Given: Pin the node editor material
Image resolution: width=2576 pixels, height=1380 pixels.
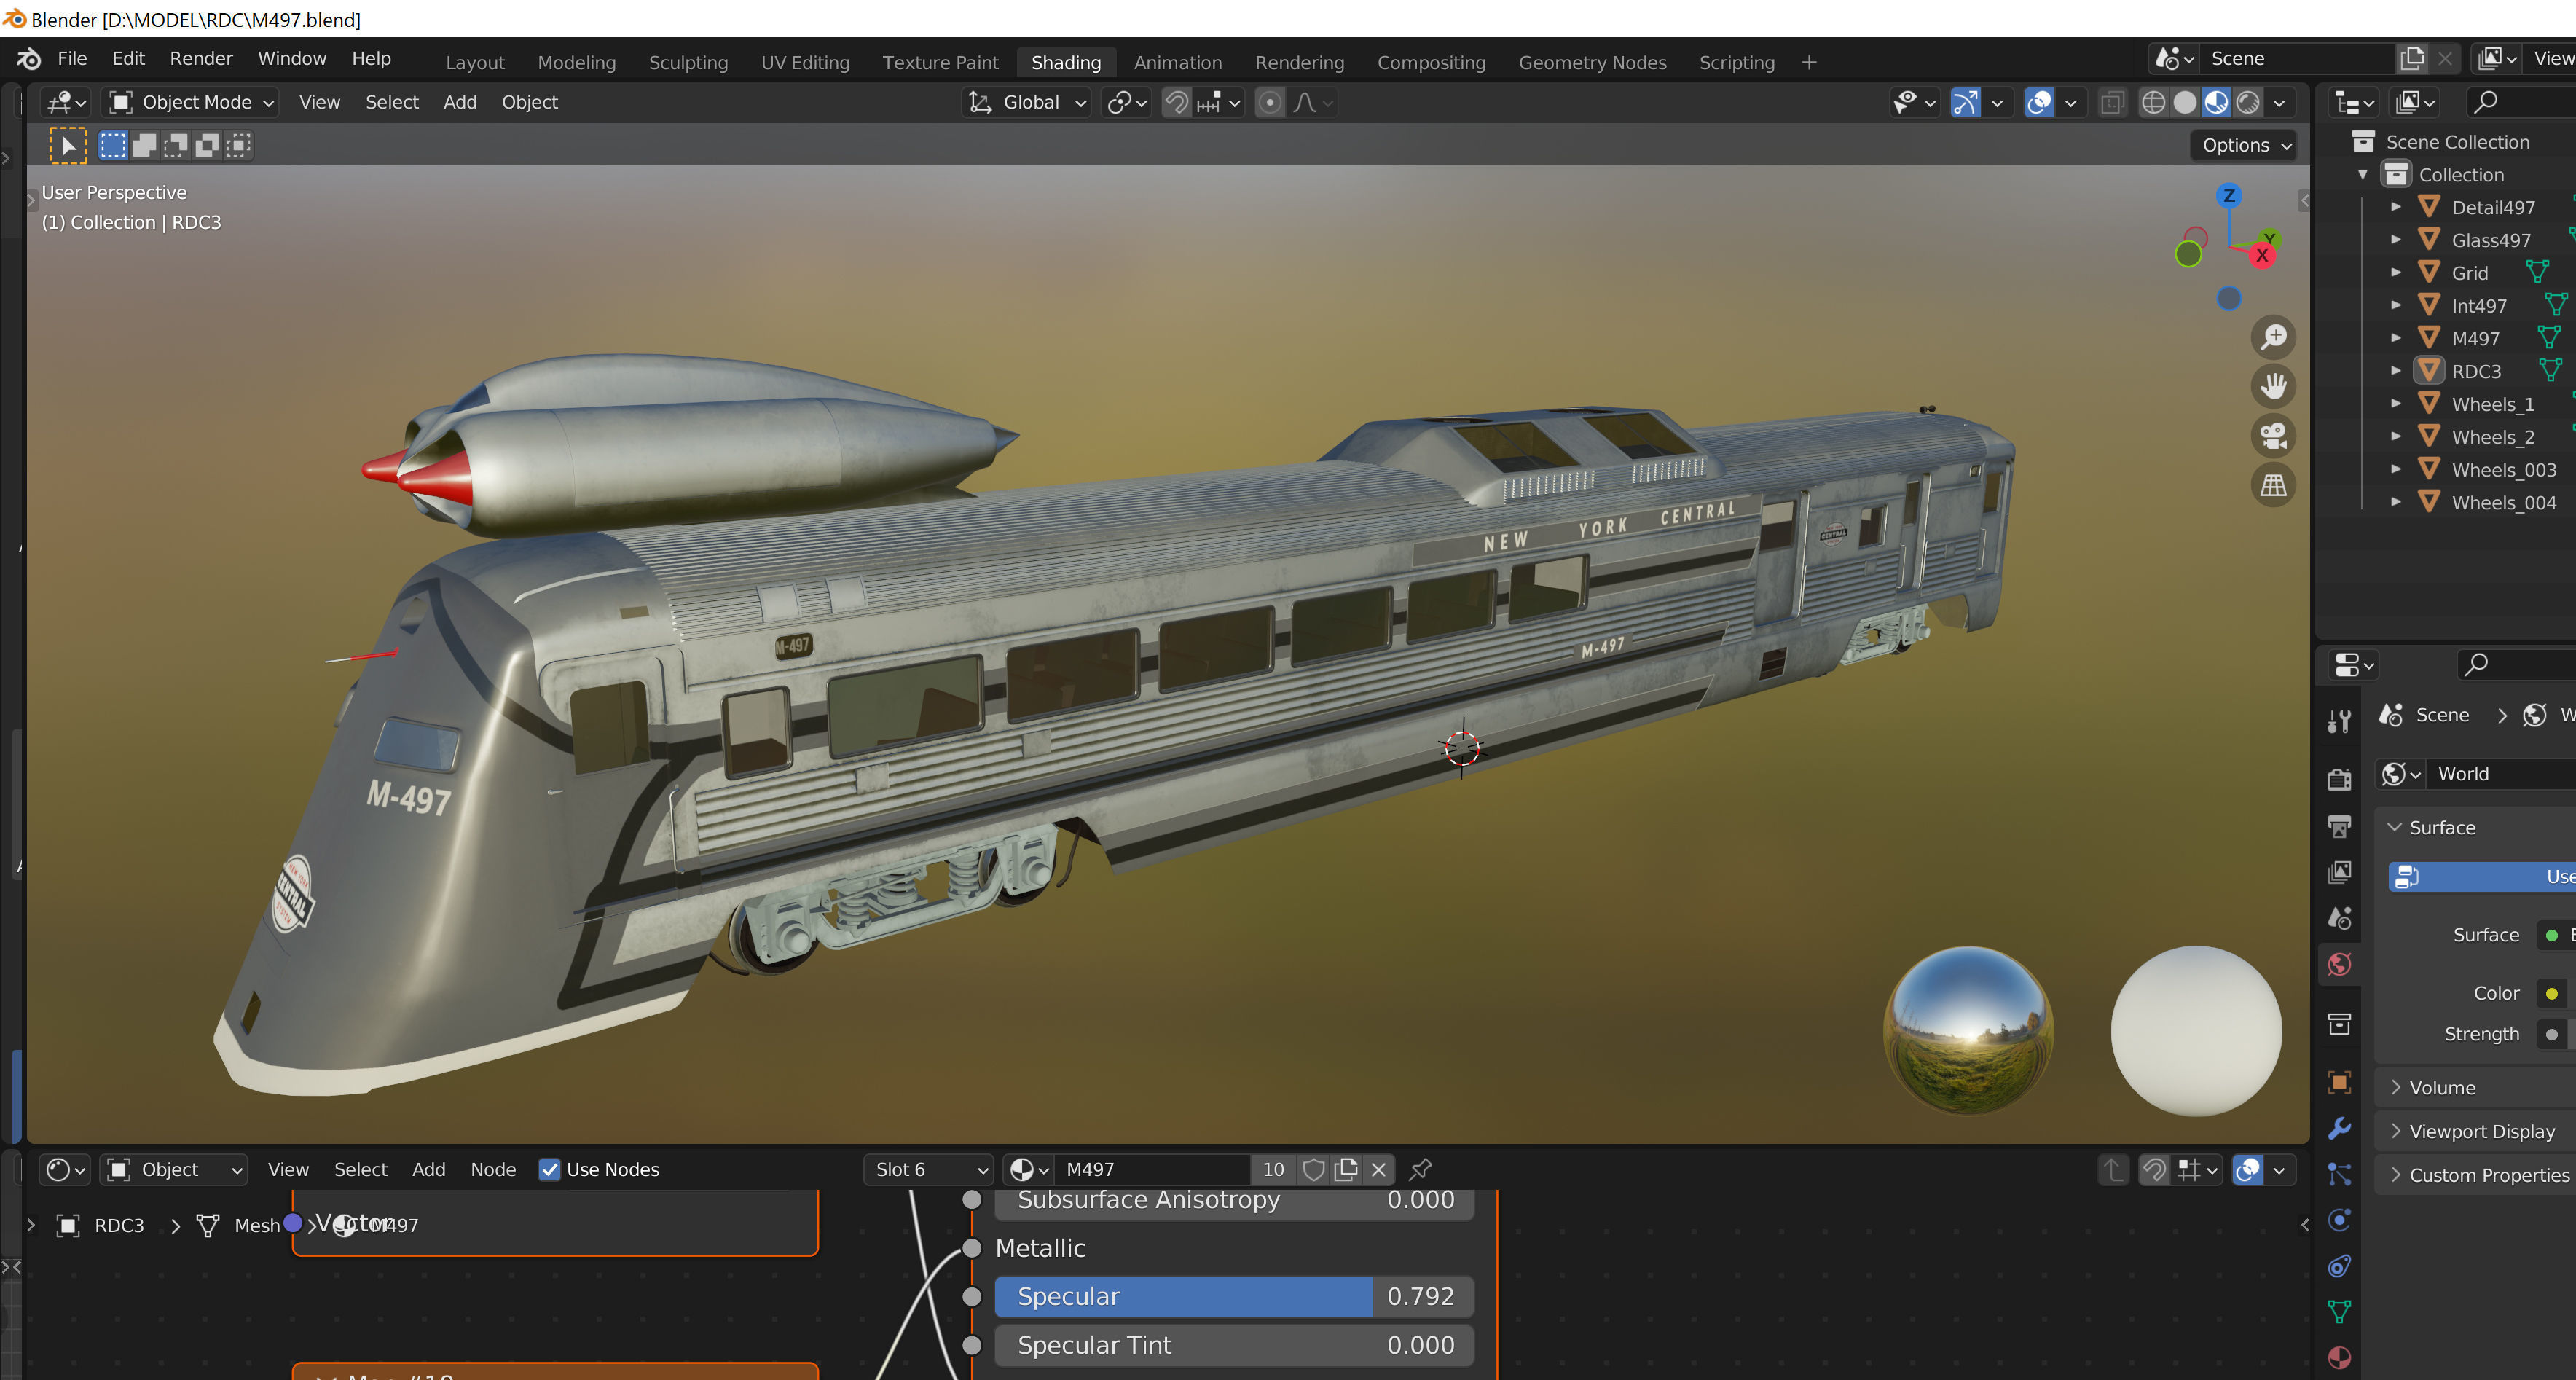Looking at the screenshot, I should point(1420,1169).
